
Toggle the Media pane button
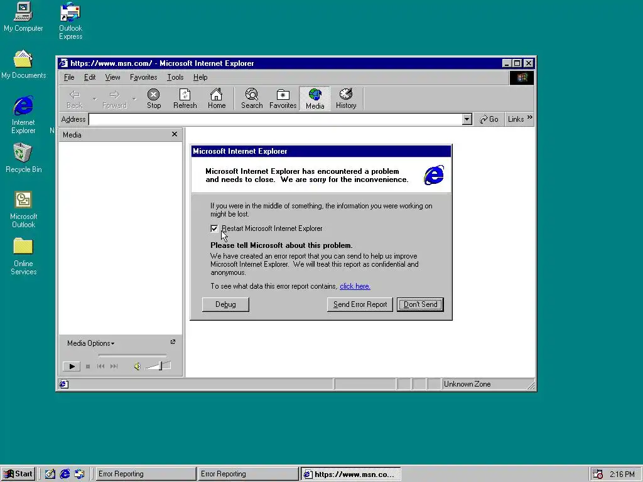315,99
